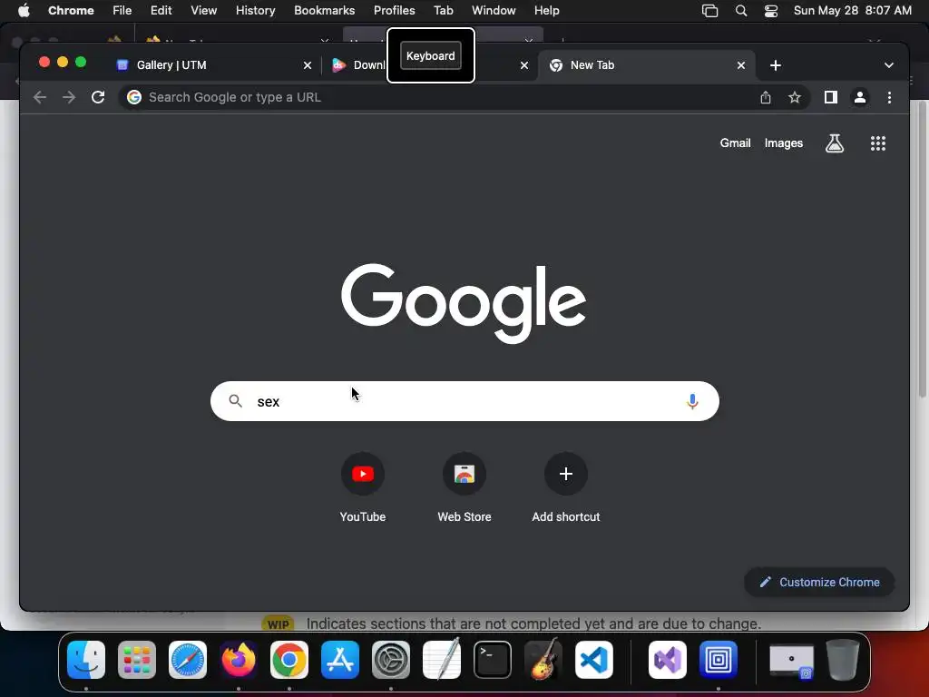Open System Settings from the Dock

(x=390, y=659)
